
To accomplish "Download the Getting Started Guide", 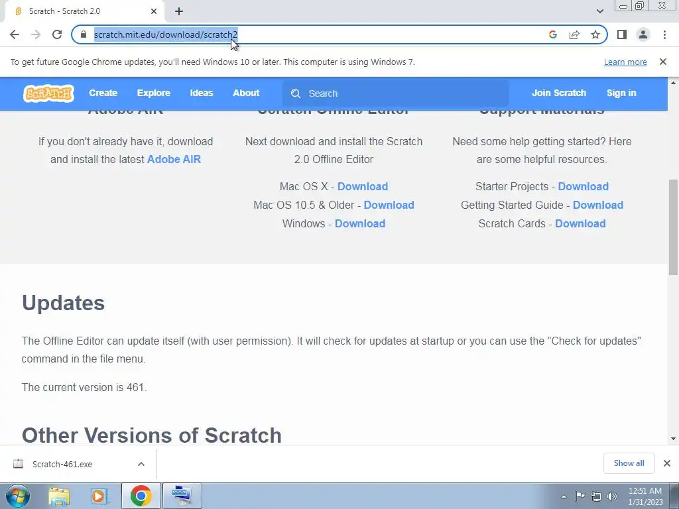I will click(598, 205).
